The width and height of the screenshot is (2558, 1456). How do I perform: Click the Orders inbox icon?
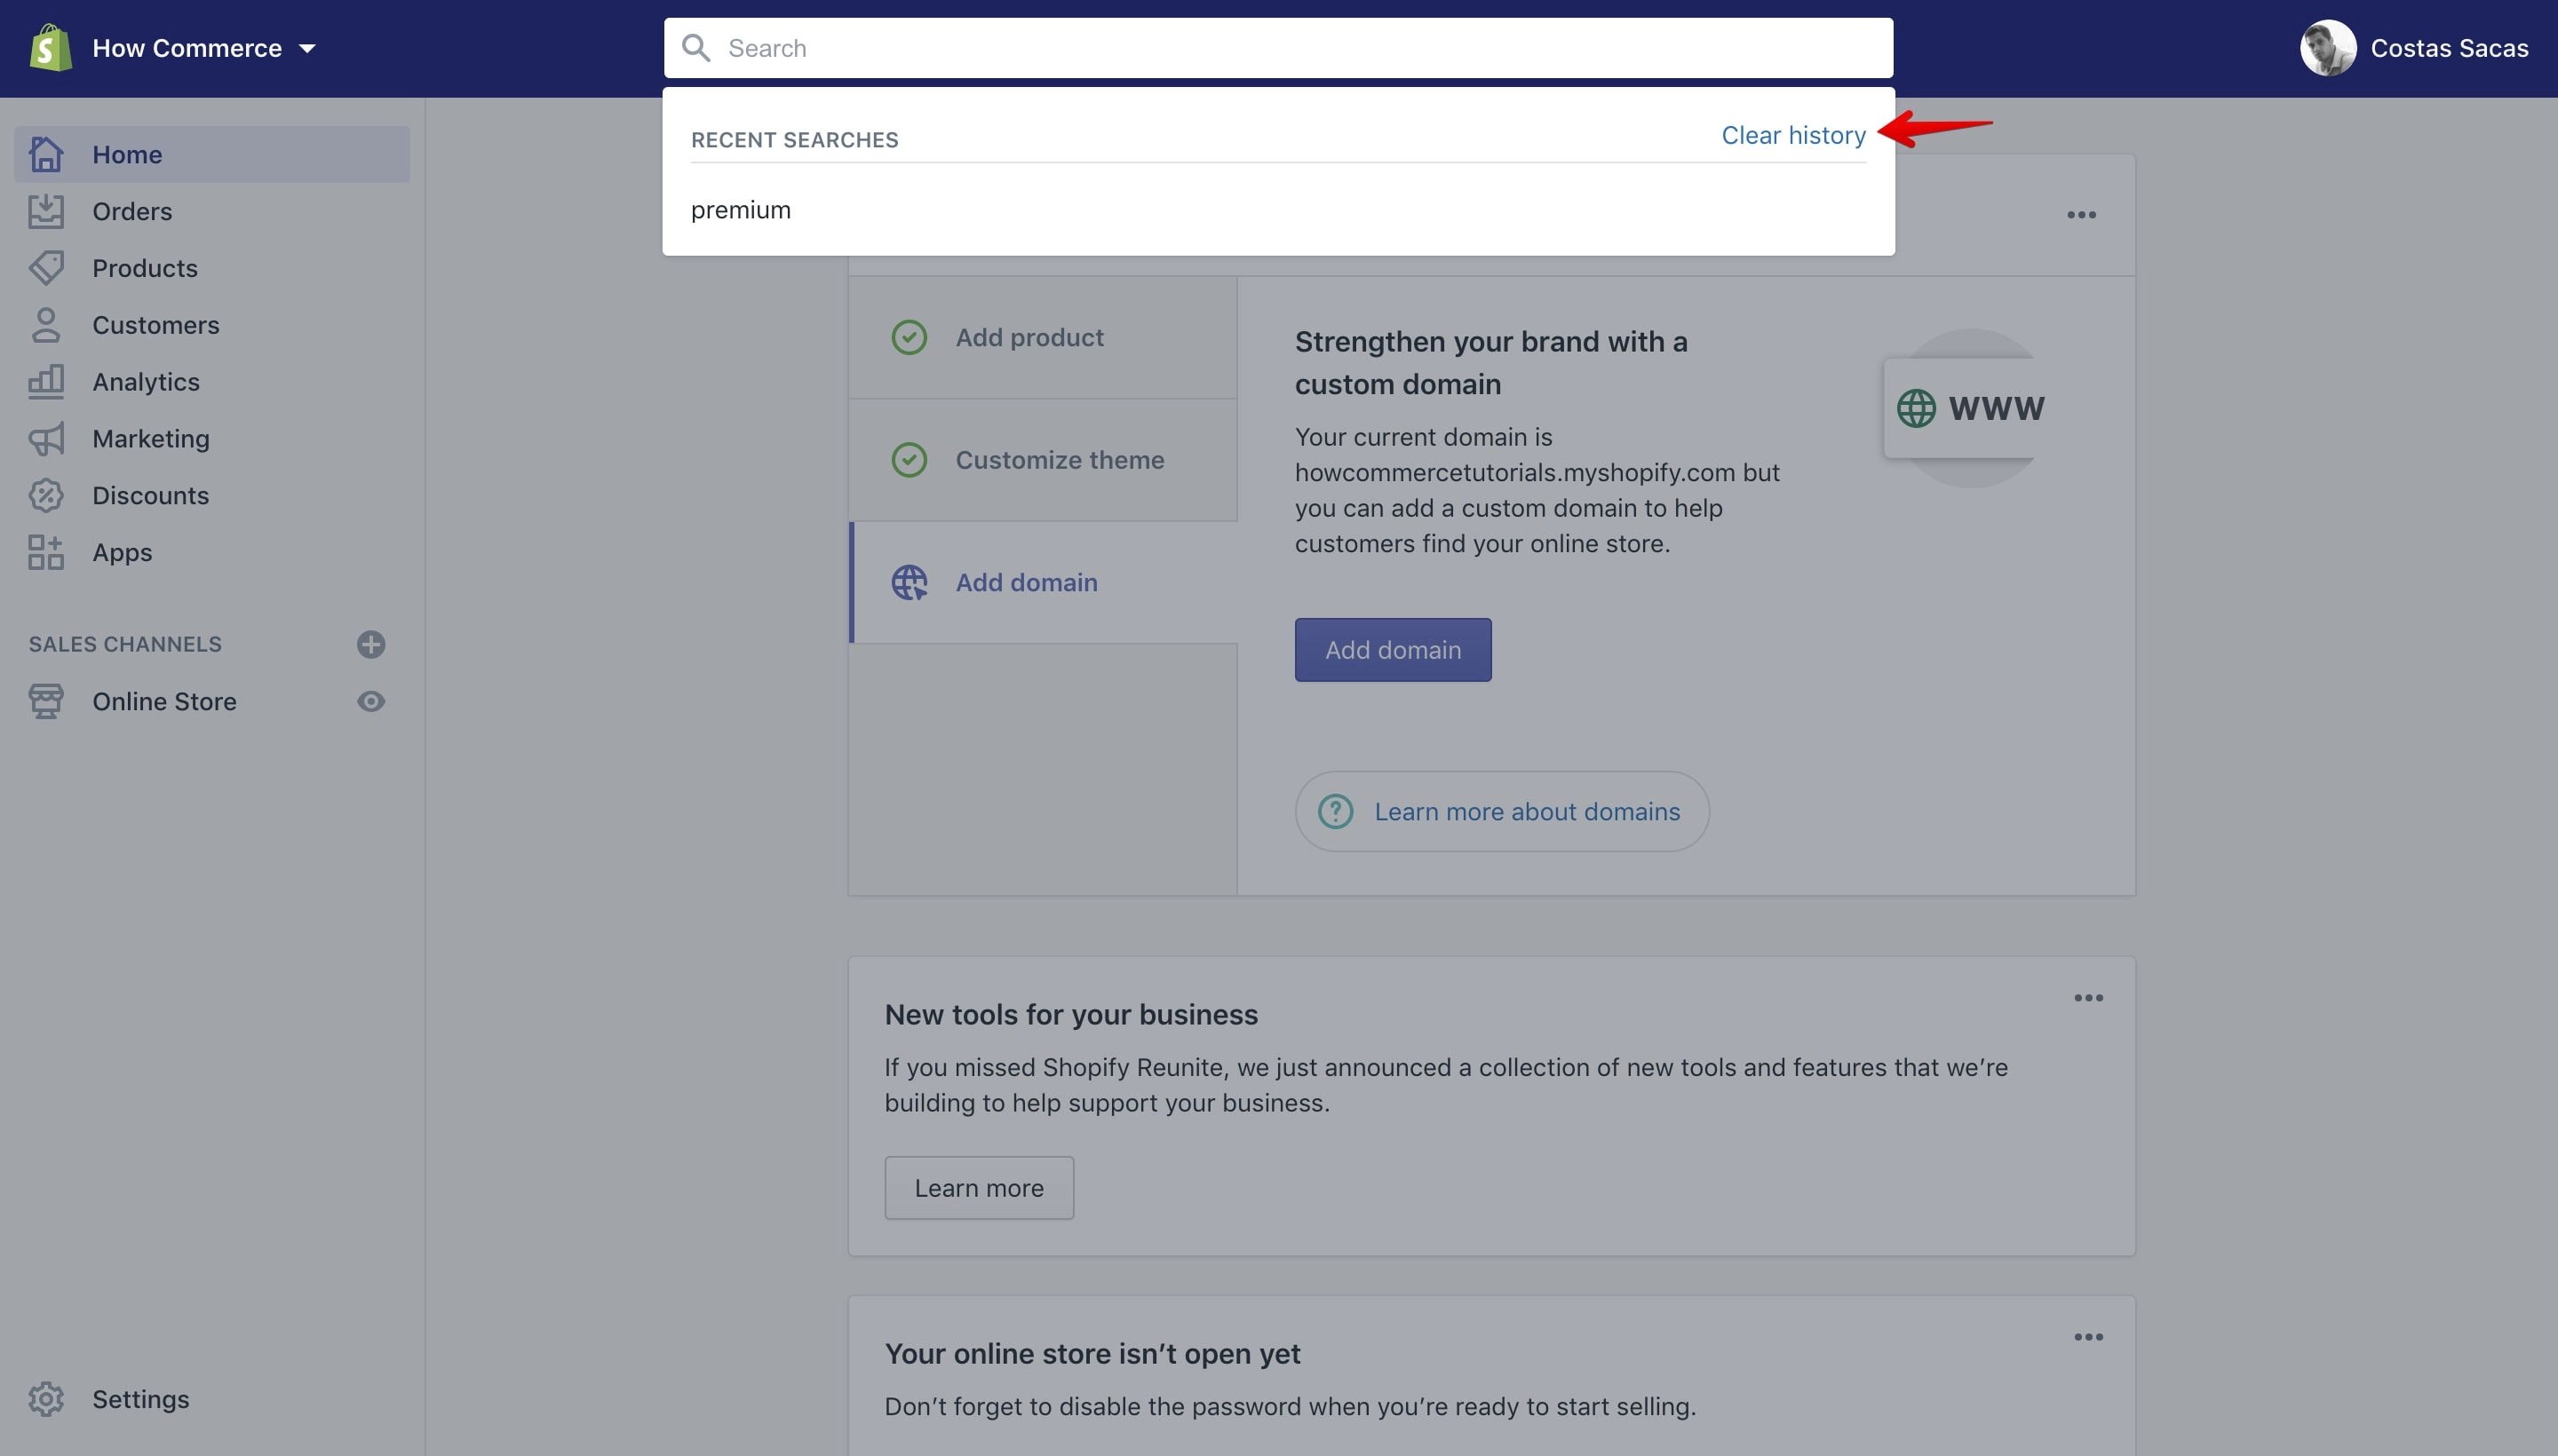point(46,211)
